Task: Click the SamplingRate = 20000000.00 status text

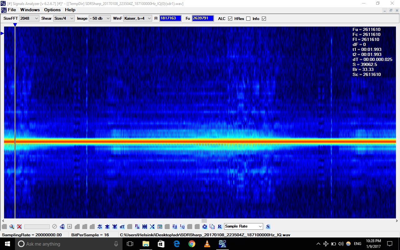Action: tap(32, 235)
